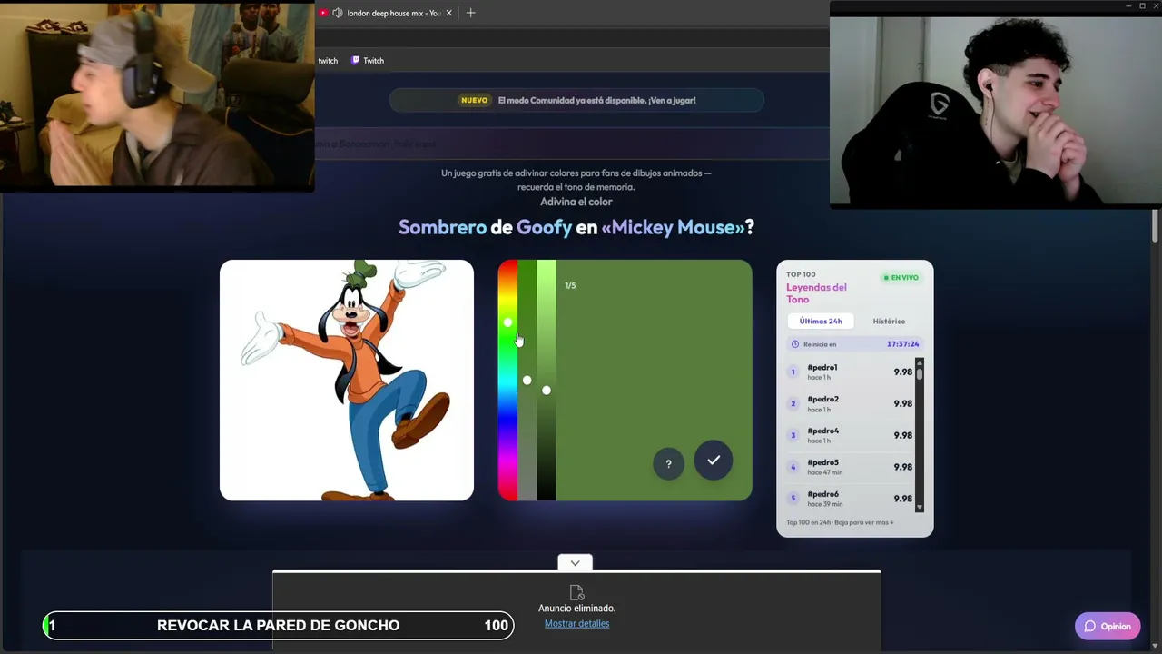Click the #pedro4 leaderboard name
The height and width of the screenshot is (654, 1162).
[822, 431]
